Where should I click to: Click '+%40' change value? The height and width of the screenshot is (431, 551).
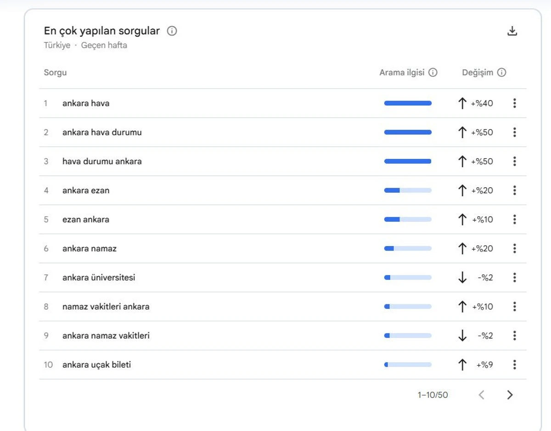(x=482, y=103)
